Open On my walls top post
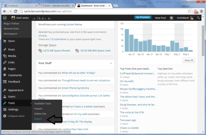Image resolution: width=206 pixels, height=135 pixels. point(127,81)
